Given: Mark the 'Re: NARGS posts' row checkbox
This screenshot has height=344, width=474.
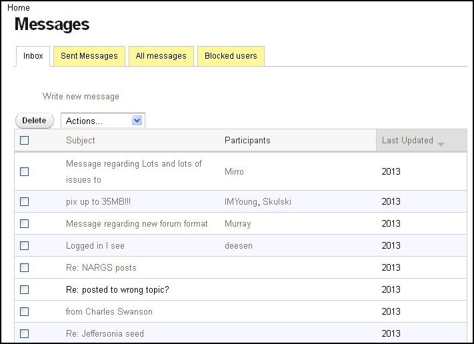Looking at the screenshot, I should click(x=25, y=268).
